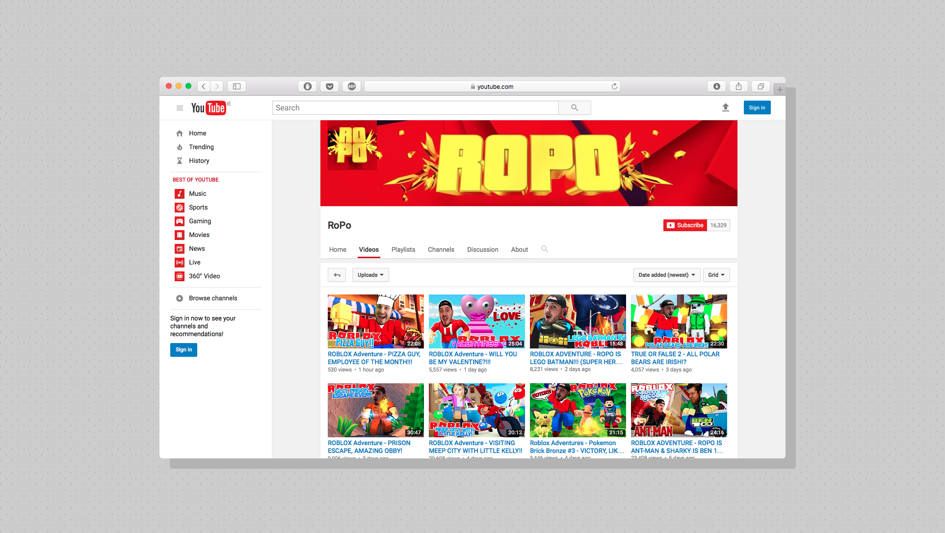
Task: Click the Browse channels link
Action: 212,298
